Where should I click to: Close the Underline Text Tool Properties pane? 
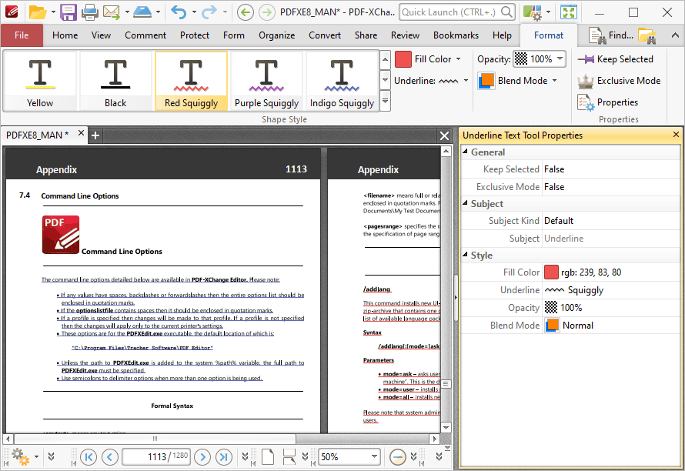[x=676, y=135]
